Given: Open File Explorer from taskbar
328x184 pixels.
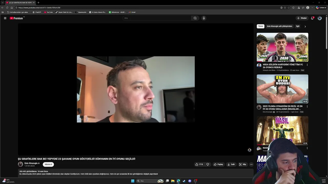Looking at the screenshot, I should point(173,181).
